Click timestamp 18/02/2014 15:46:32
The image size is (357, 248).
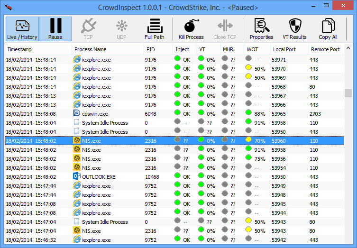point(31,240)
